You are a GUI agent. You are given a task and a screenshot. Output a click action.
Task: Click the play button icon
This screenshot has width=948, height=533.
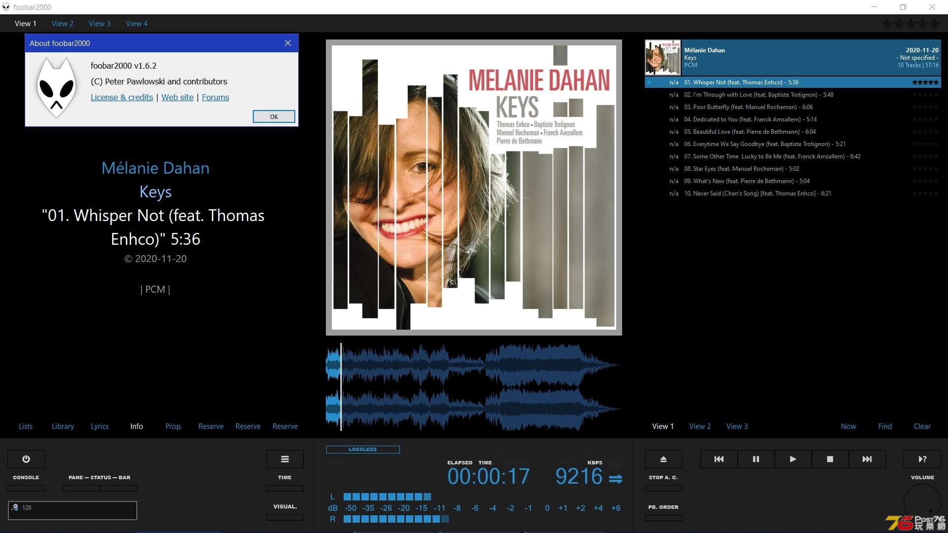[792, 459]
